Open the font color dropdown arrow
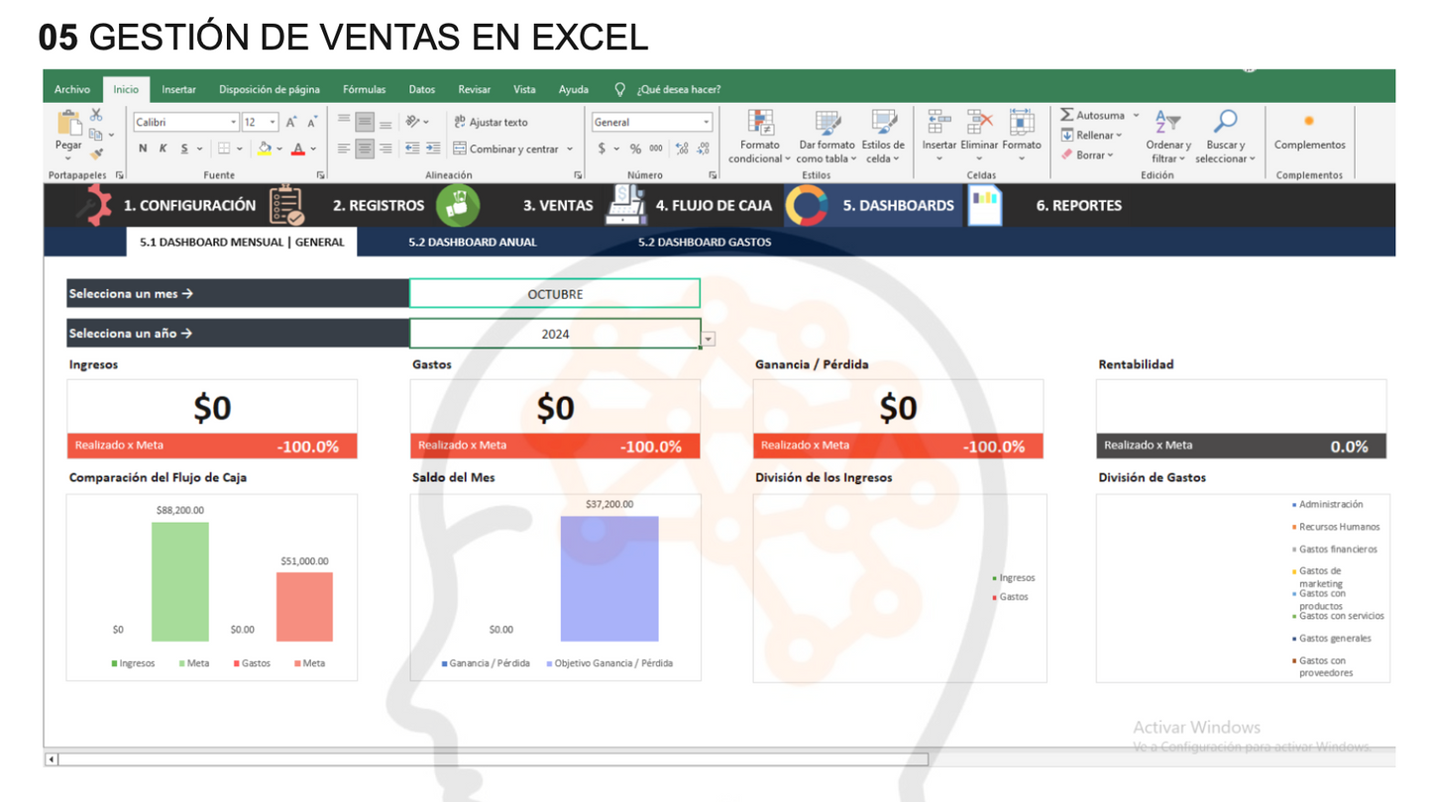This screenshot has height=802, width=1432. [x=313, y=150]
